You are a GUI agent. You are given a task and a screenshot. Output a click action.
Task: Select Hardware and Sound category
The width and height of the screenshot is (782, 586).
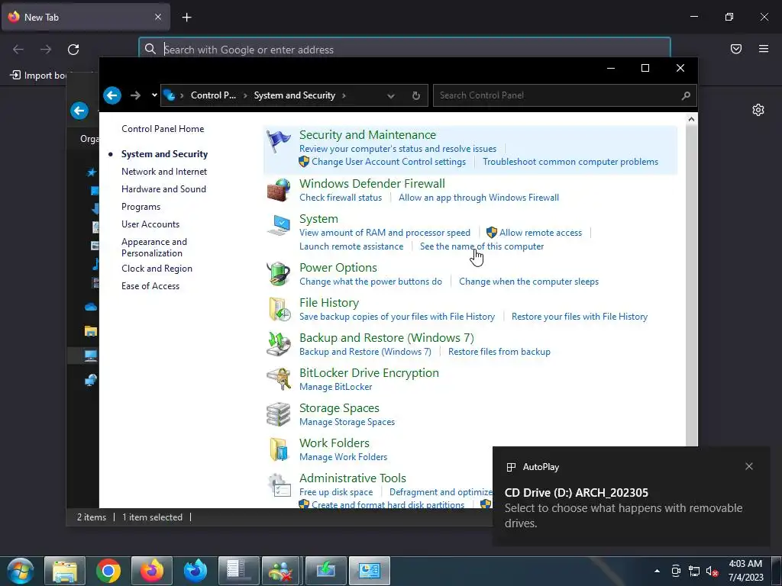[x=163, y=189]
